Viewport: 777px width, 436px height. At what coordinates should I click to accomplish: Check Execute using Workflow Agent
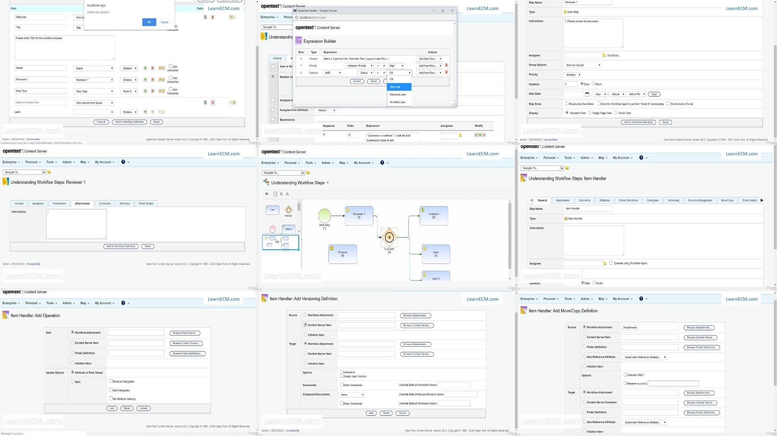611,263
